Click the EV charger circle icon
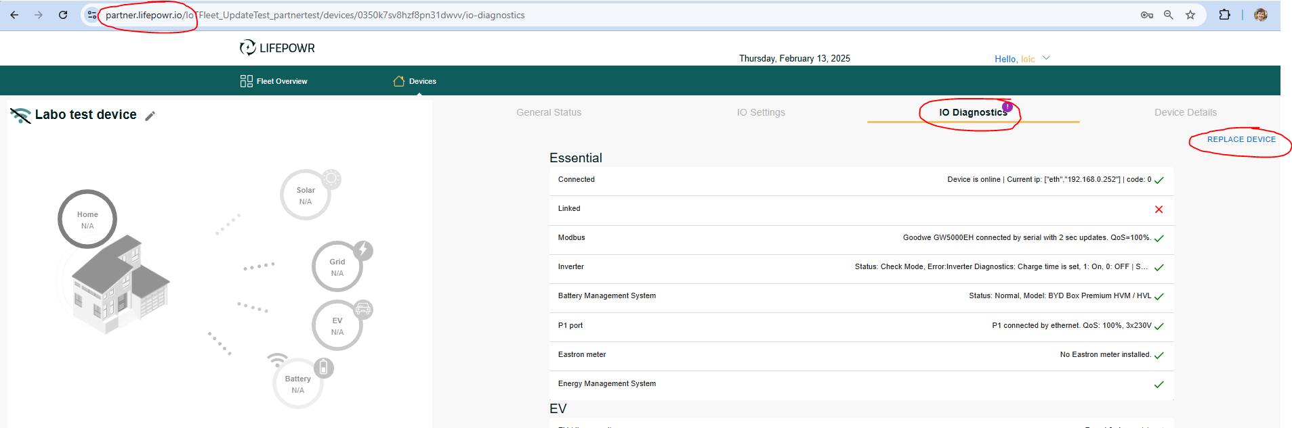 click(337, 326)
